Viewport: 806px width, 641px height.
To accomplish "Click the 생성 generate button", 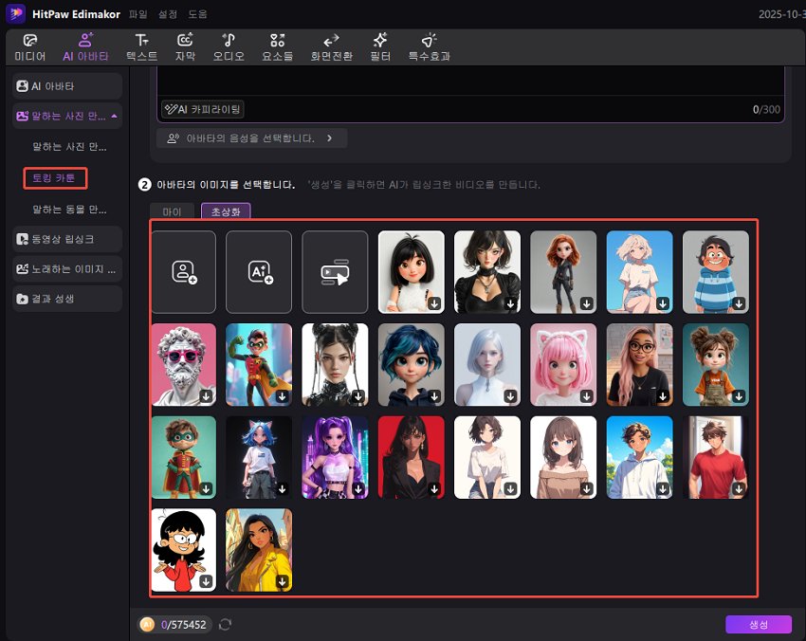I will tap(757, 624).
